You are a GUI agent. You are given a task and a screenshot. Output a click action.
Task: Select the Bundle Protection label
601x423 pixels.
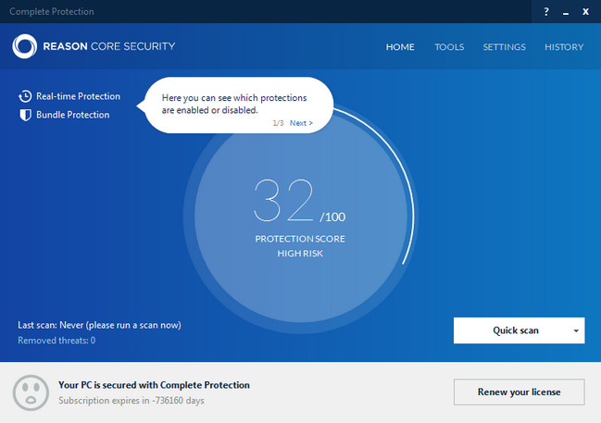click(x=72, y=115)
